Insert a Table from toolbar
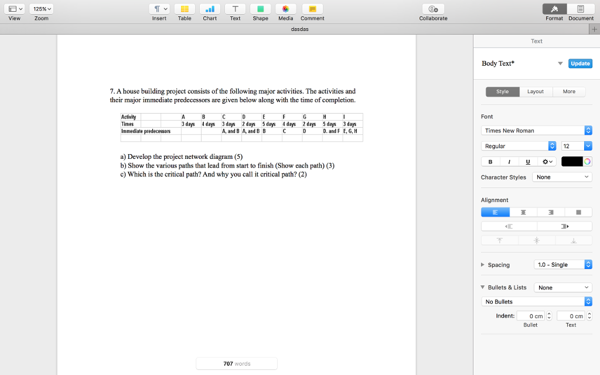This screenshot has height=375, width=600. click(185, 9)
